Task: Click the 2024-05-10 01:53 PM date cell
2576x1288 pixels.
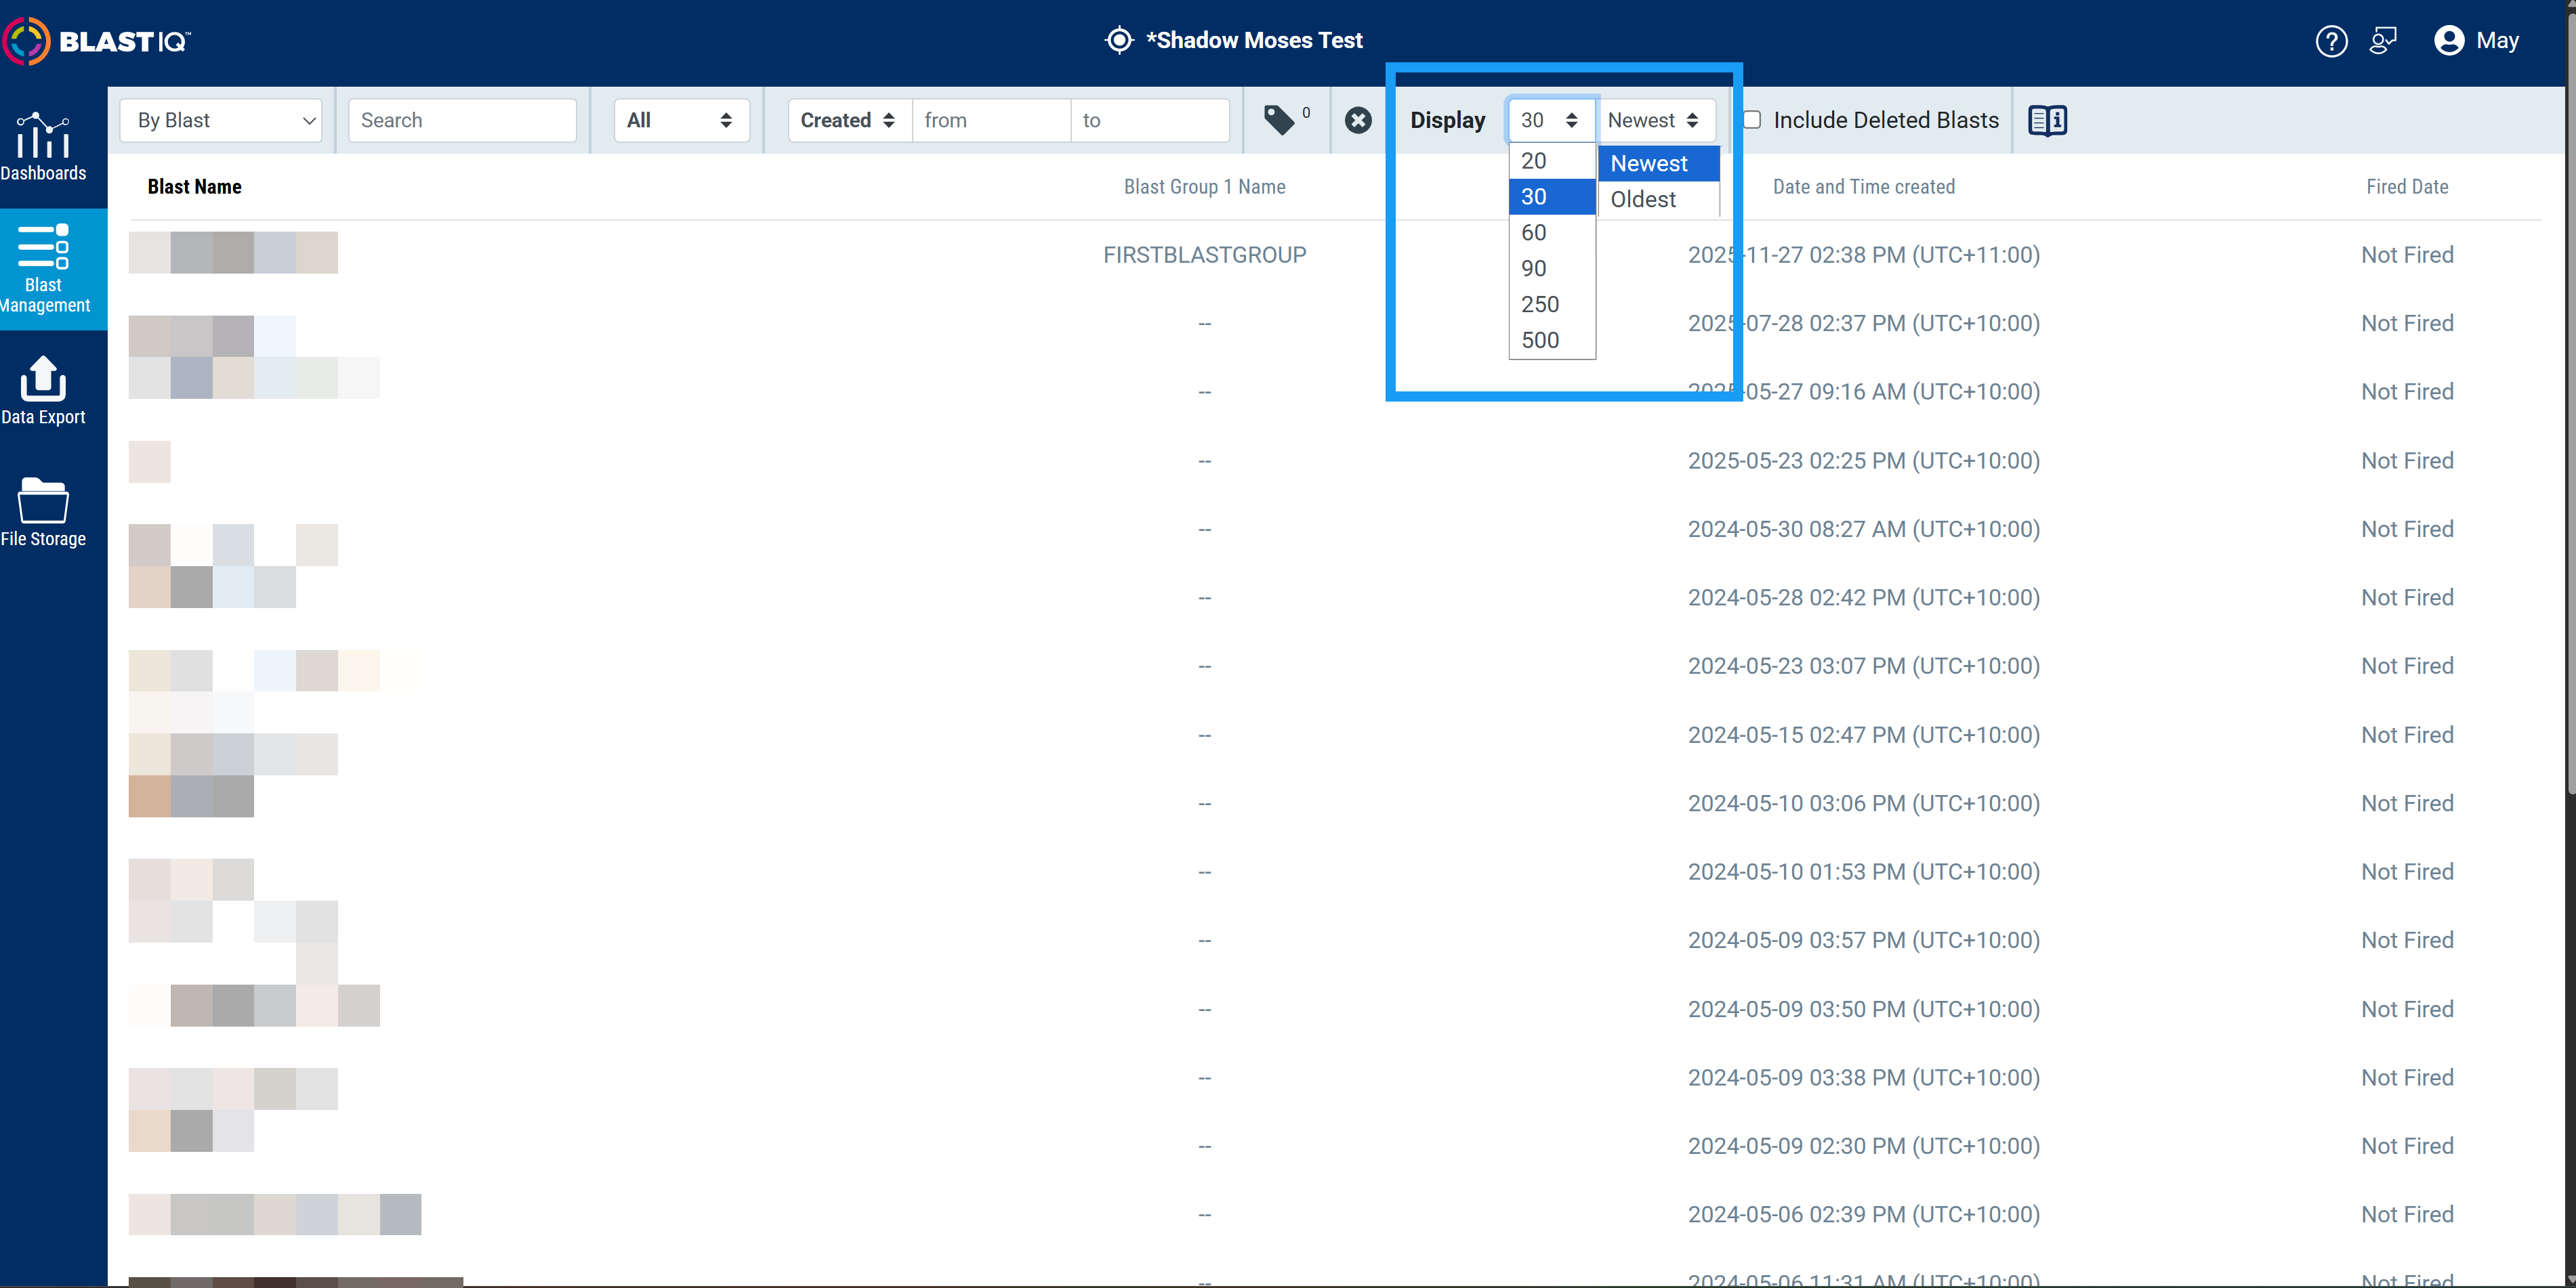Action: click(x=1863, y=872)
